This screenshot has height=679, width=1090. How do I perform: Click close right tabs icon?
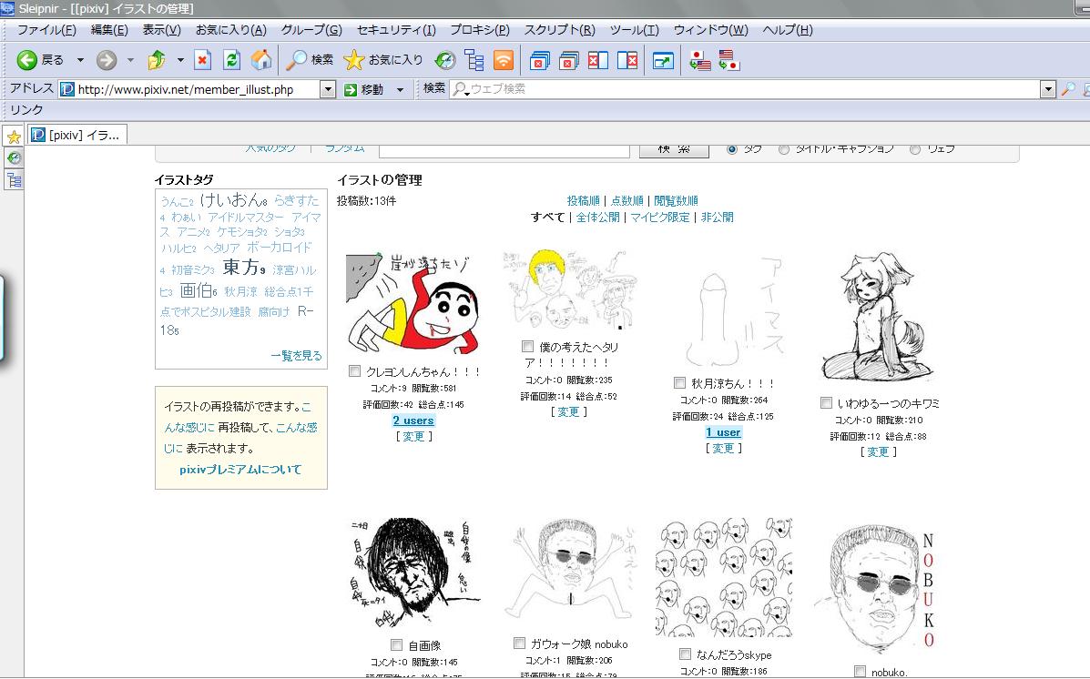(x=627, y=60)
